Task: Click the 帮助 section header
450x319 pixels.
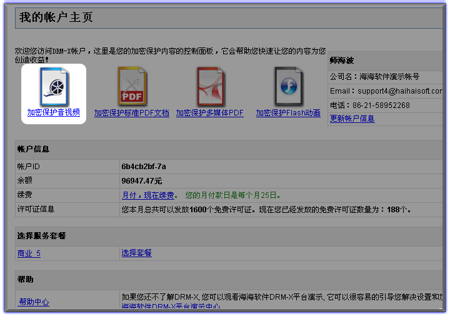Action: (x=25, y=280)
